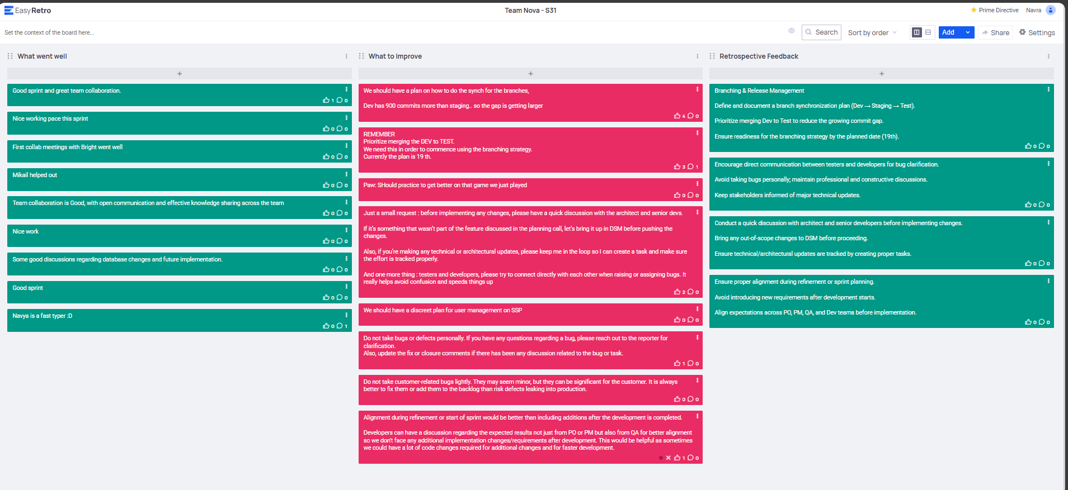1068x490 pixels.
Task: Click the 'Team collaboration is Good' card text
Action: click(148, 203)
